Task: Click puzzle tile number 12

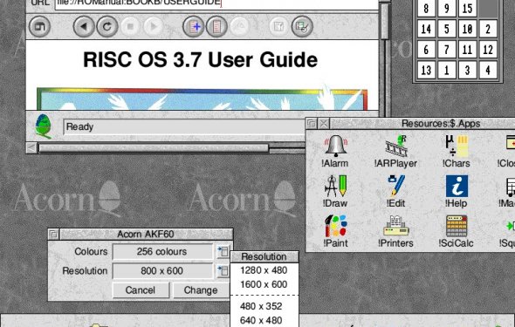Action: [x=488, y=50]
